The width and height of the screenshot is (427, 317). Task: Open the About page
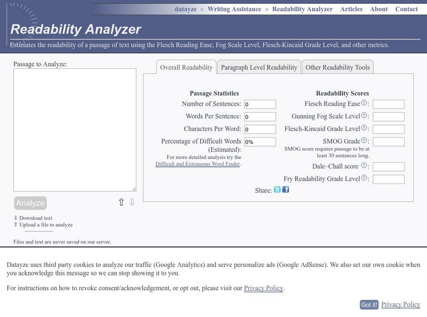click(x=379, y=9)
